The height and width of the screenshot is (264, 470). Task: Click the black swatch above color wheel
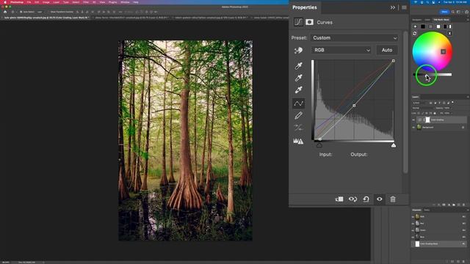click(423, 26)
